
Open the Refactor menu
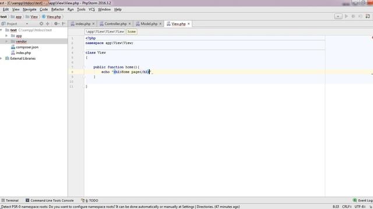tap(58, 9)
